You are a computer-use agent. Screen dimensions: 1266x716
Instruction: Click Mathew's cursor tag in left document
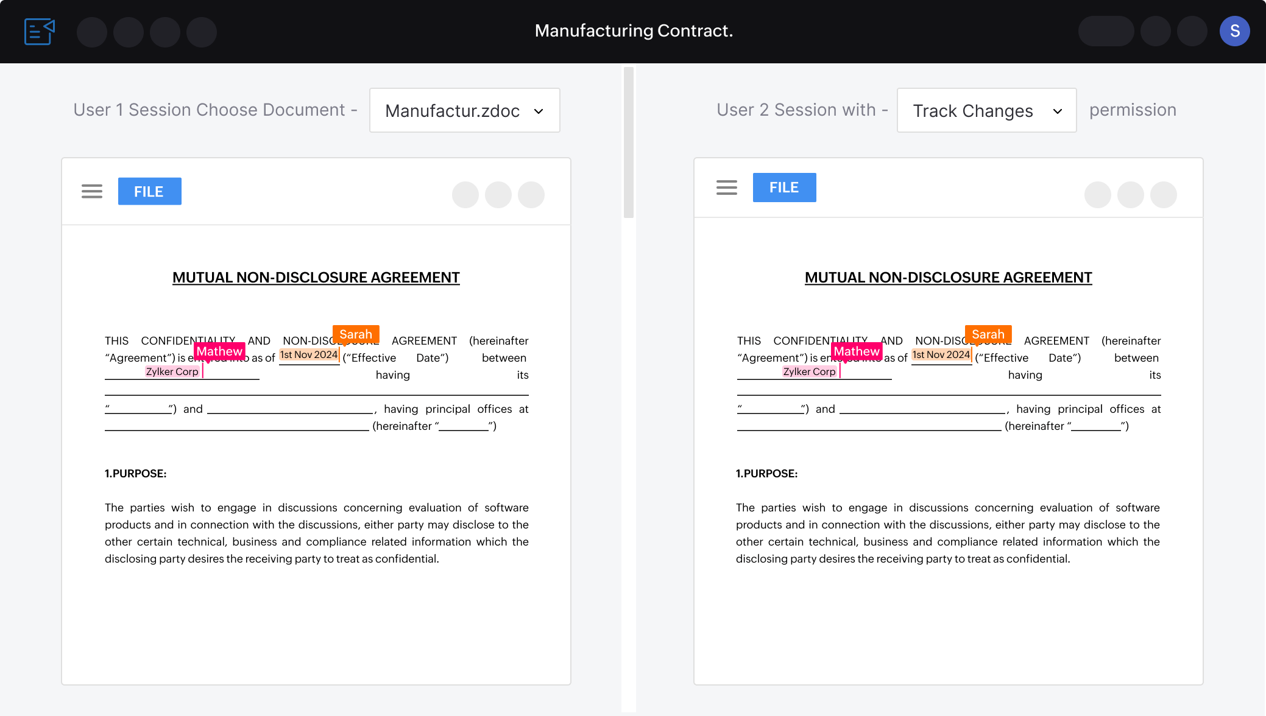(219, 351)
